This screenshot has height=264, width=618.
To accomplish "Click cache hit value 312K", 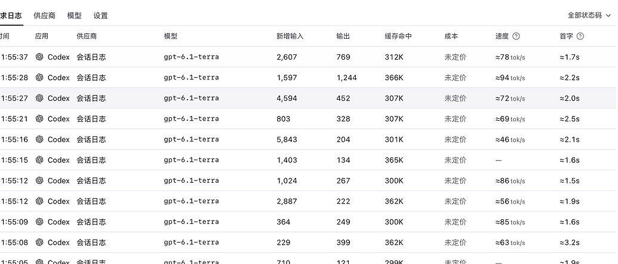I will [394, 57].
